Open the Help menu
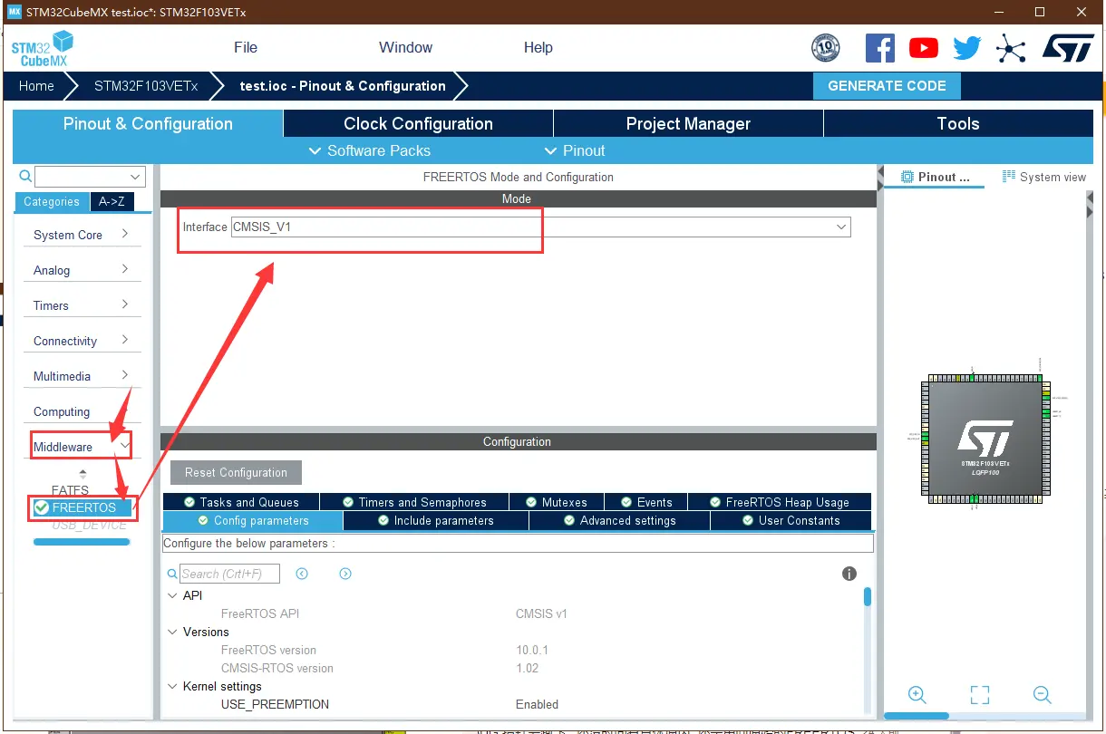Viewport: 1106px width, 734px height. tap(538, 47)
